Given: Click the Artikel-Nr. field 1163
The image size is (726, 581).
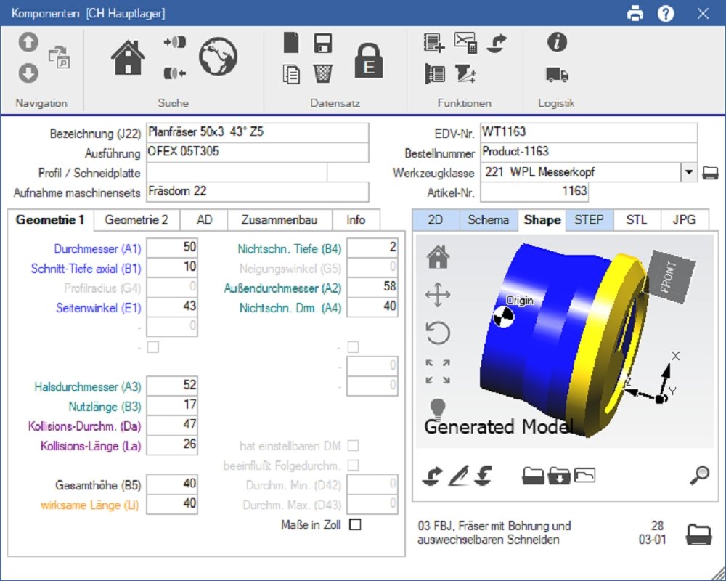Looking at the screenshot, I should 534,192.
